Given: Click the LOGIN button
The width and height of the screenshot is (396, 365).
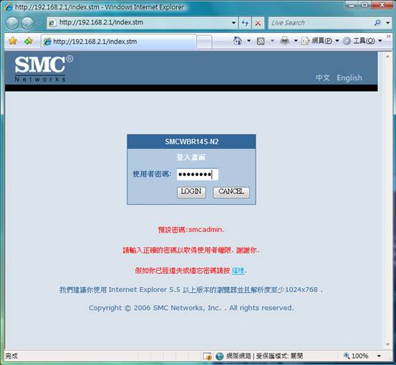Looking at the screenshot, I should [x=191, y=192].
